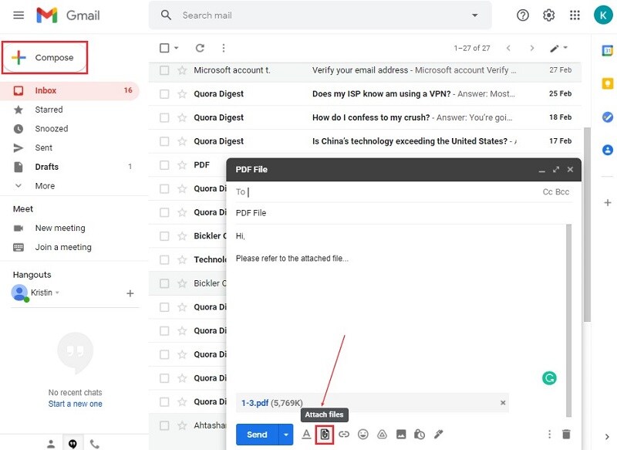The width and height of the screenshot is (617, 450).
Task: Select the checkbox for the Quora Digest email
Action: pos(164,93)
